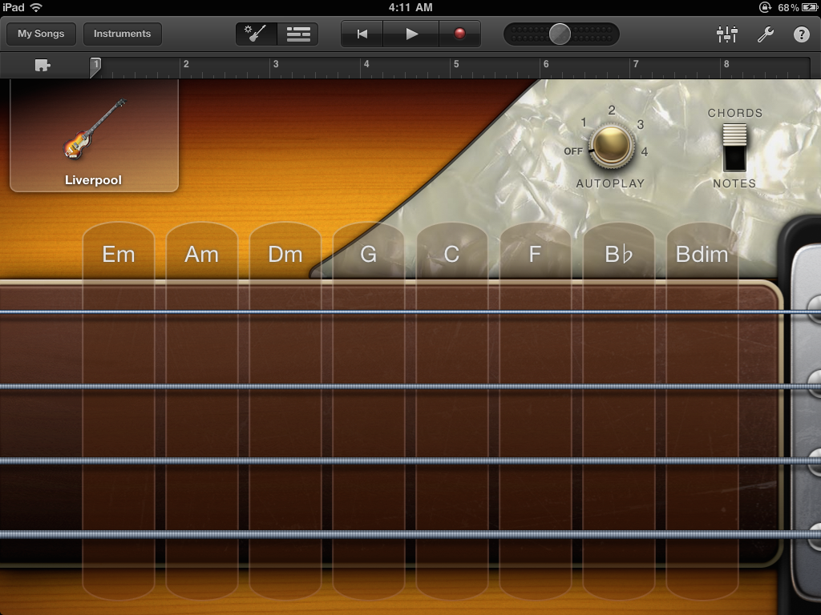Screen dimensions: 821x615
Task: Click the Autoplay rotary knob
Action: coord(611,146)
